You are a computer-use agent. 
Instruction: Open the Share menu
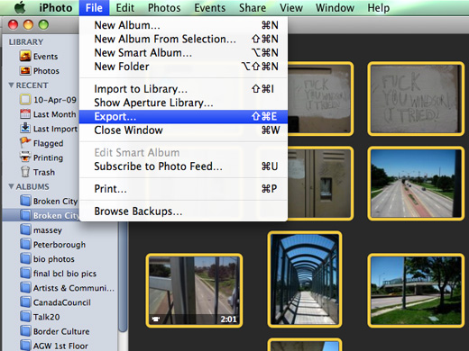pyautogui.click(x=253, y=8)
